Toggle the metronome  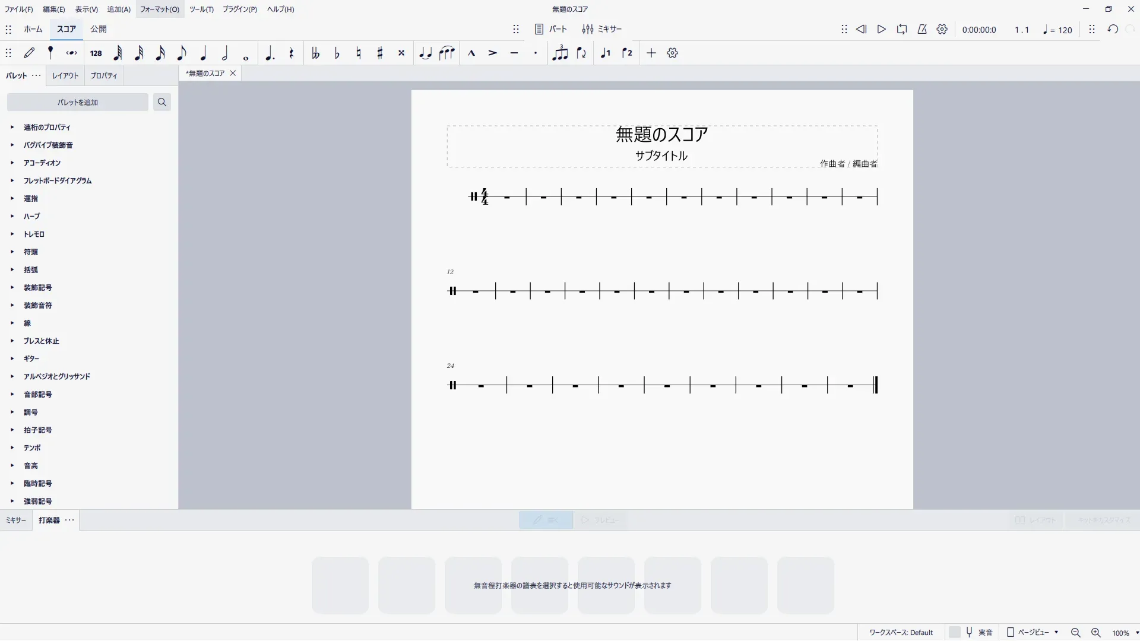click(922, 29)
